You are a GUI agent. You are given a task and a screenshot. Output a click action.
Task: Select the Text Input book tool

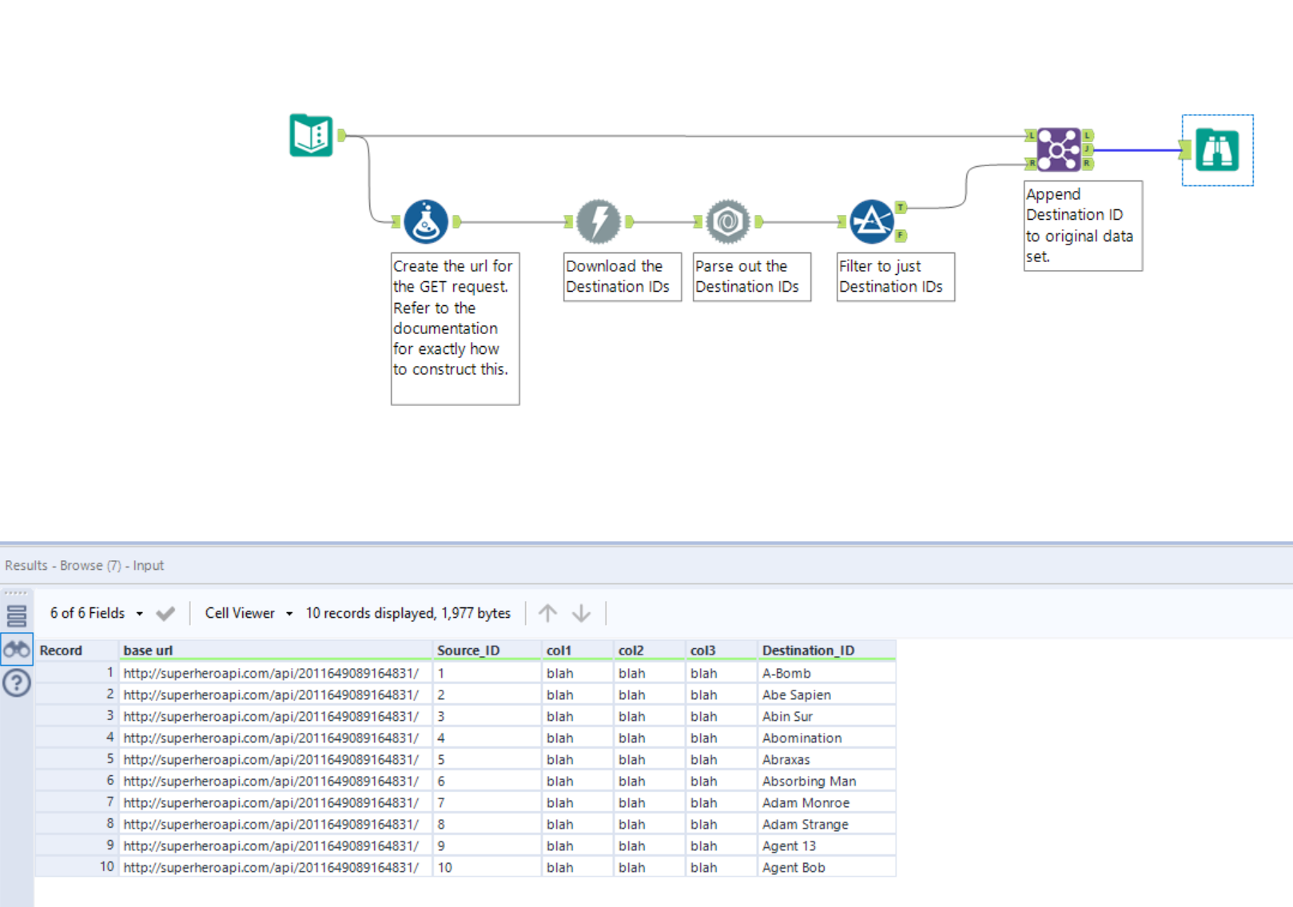click(x=311, y=135)
